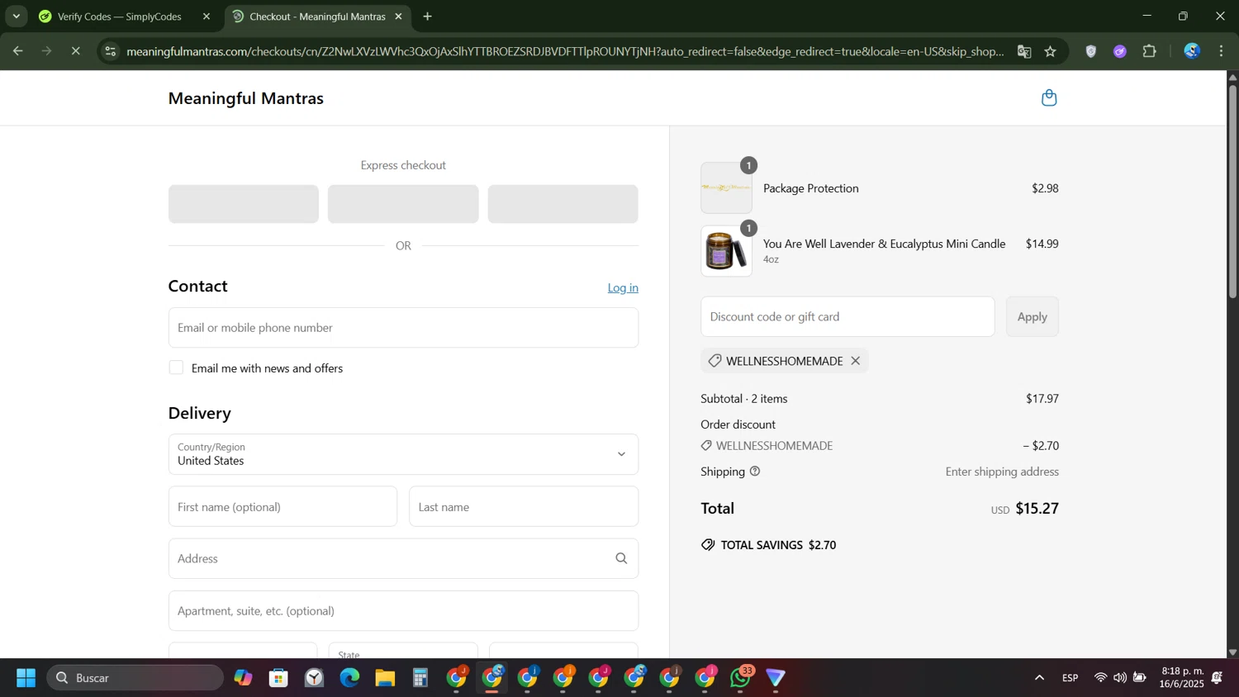Open File Explorer from the taskbar

[385, 678]
